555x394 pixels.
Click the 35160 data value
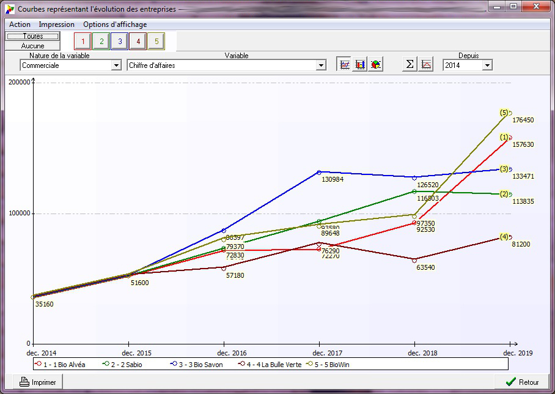coord(44,304)
